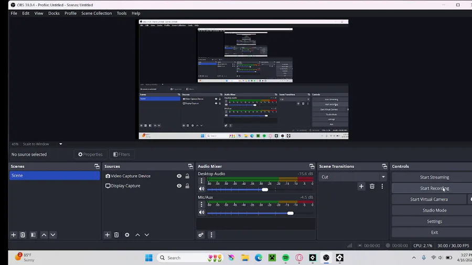Undock the Sources panel
Viewport: 472px width, 265px height.
190,166
